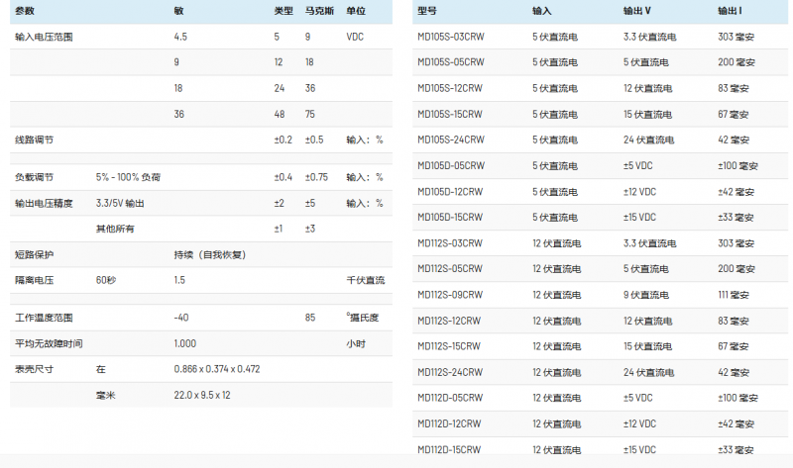This screenshot has width=793, height=468.
Task: Select model MD105D-15CRW
Action: (450, 217)
